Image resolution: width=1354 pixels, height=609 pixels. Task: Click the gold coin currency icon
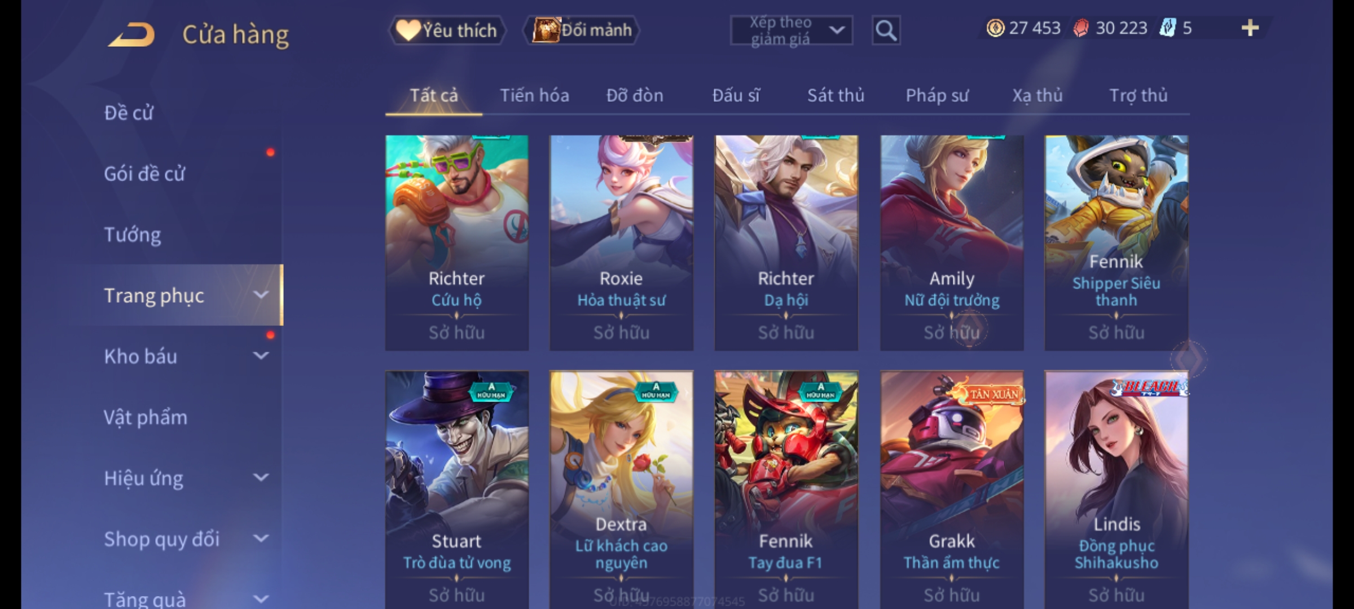995,28
